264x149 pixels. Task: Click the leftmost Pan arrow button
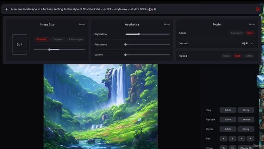[224, 139]
